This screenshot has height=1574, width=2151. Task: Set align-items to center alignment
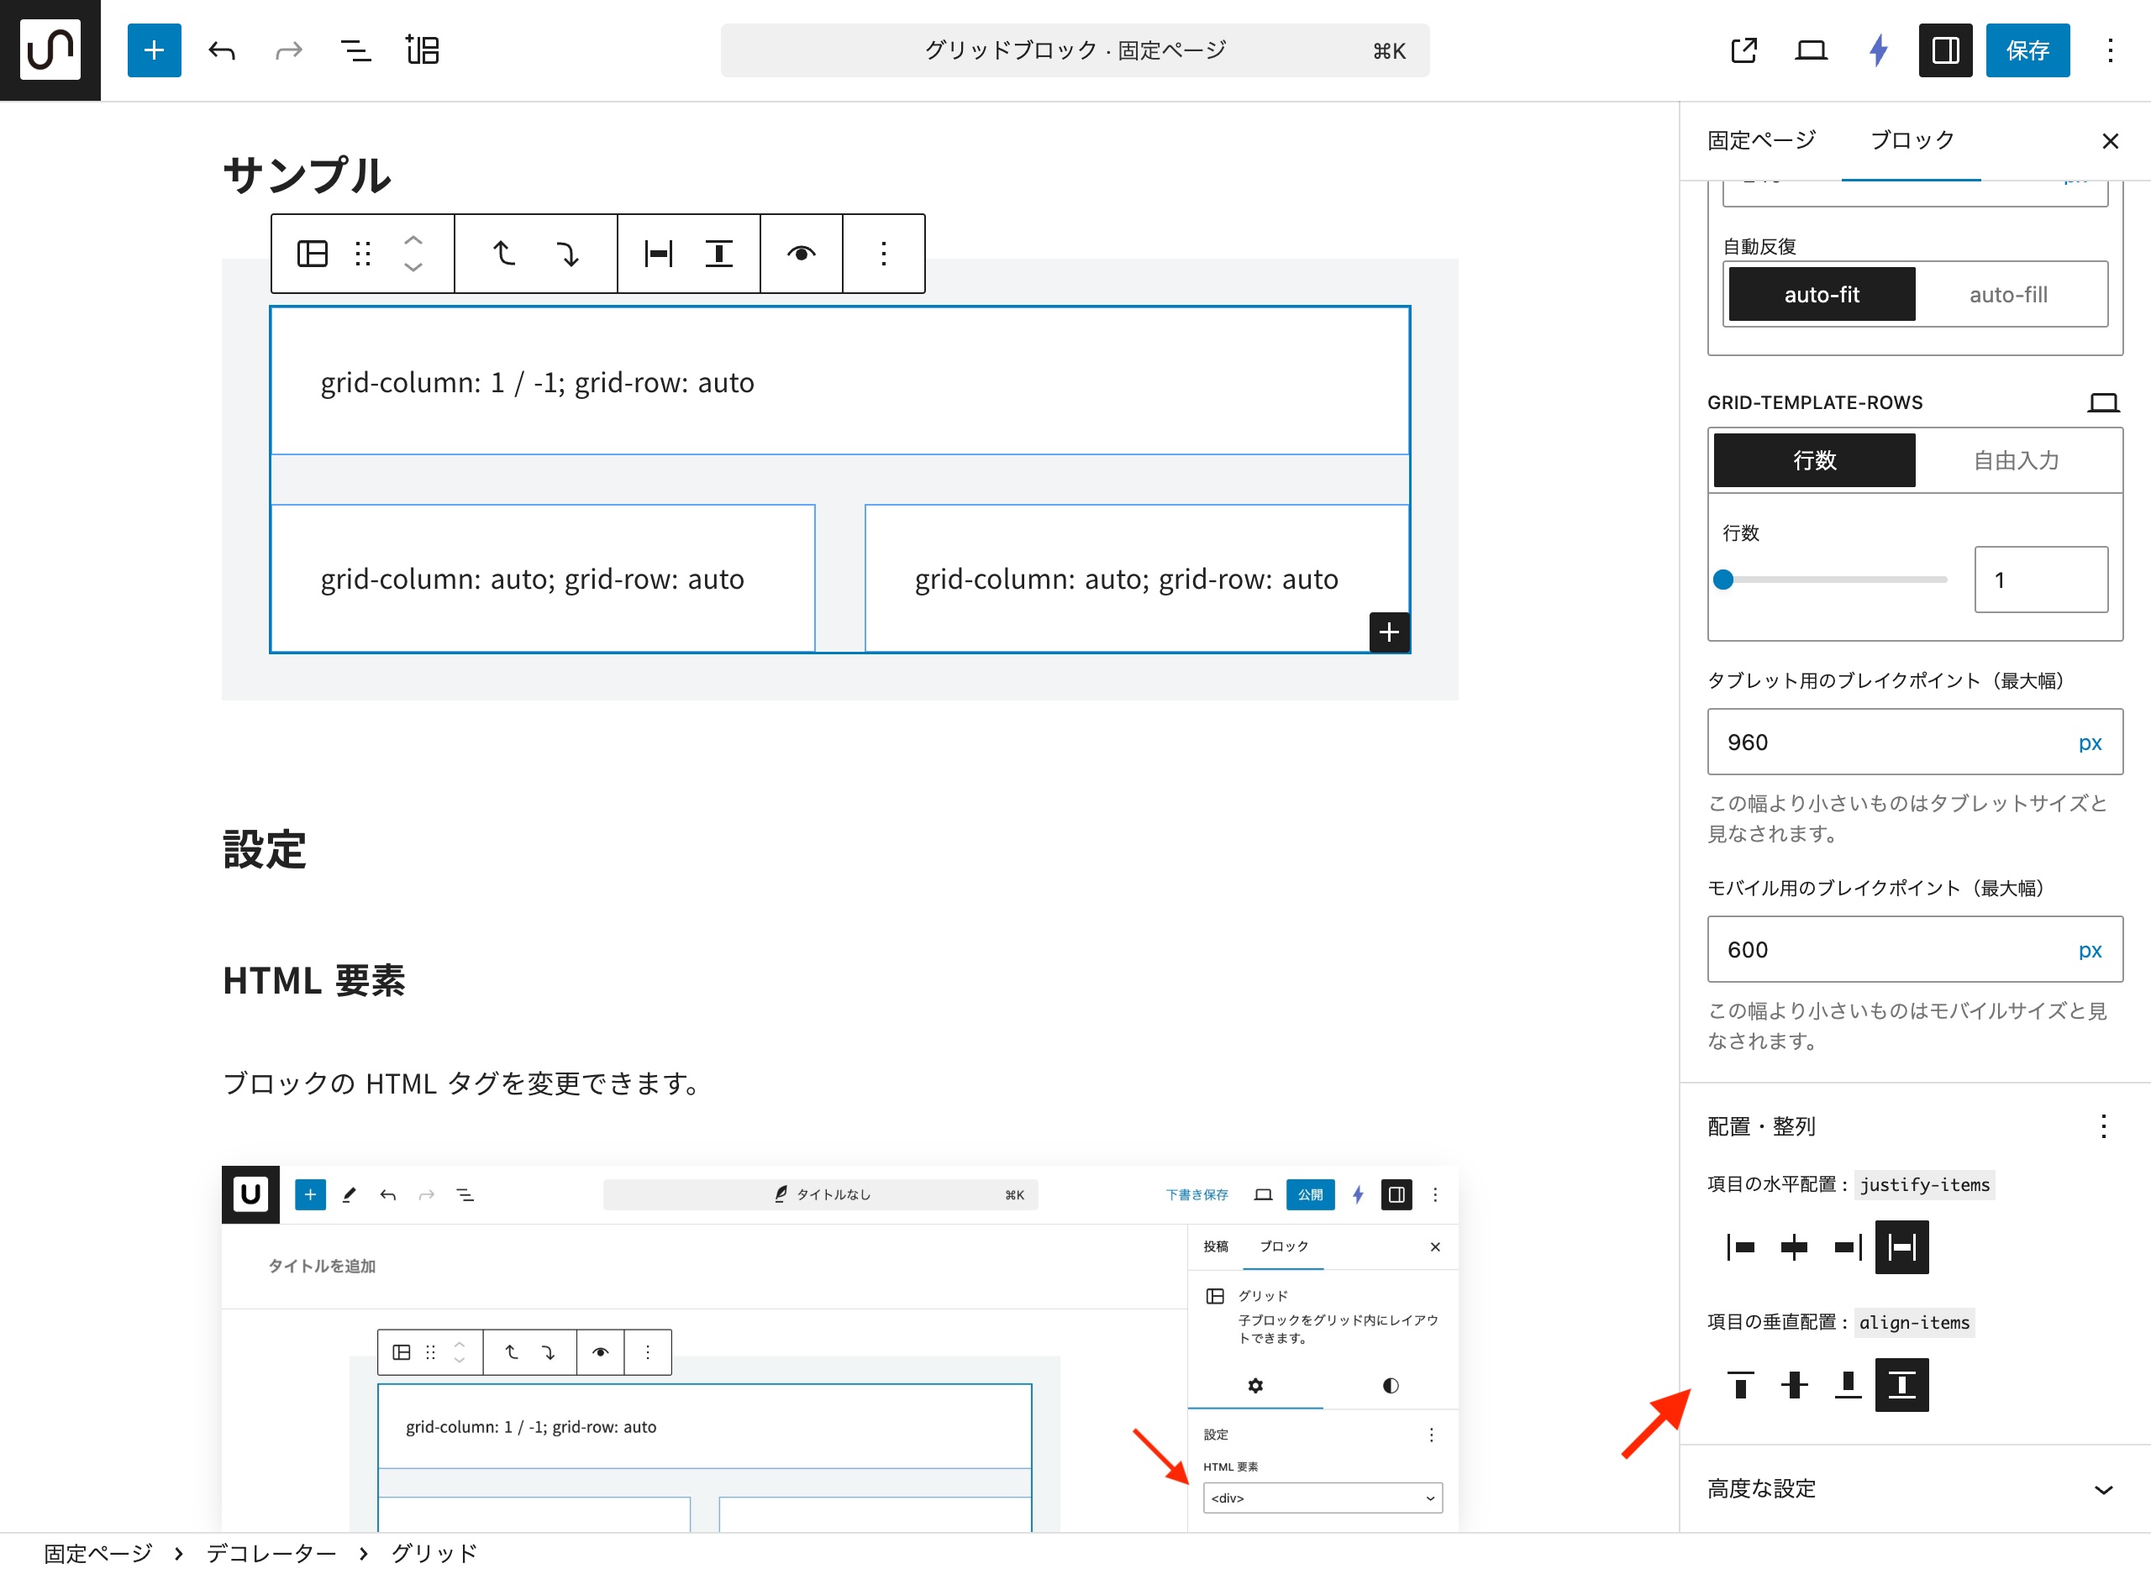(1794, 1384)
